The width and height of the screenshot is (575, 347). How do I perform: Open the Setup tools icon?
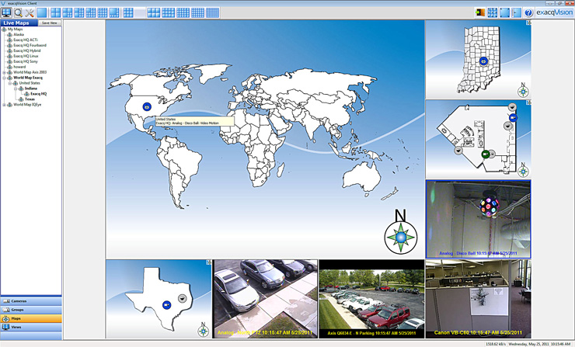tap(30, 12)
